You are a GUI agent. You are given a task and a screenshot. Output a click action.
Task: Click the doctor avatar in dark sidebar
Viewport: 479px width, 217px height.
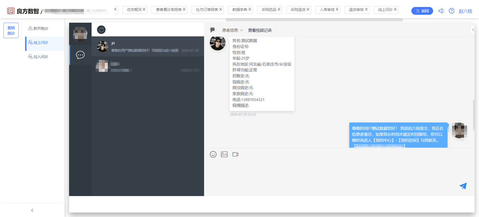click(x=80, y=33)
